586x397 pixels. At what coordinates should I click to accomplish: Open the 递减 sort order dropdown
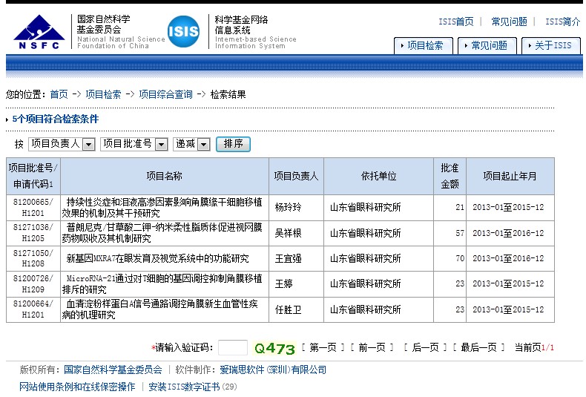click(204, 144)
